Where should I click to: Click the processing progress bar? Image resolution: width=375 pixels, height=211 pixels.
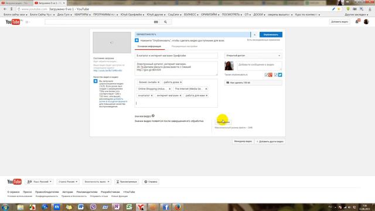pyautogui.click(x=193, y=35)
